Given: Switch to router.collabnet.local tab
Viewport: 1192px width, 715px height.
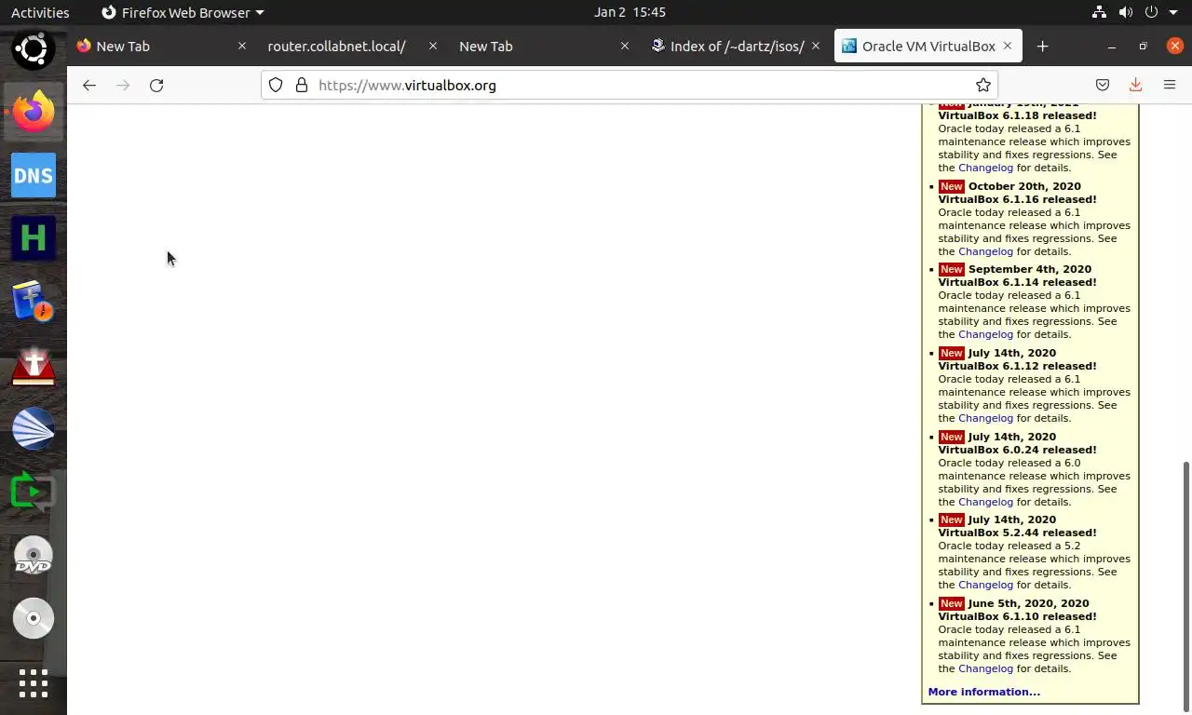Looking at the screenshot, I should 352,46.
